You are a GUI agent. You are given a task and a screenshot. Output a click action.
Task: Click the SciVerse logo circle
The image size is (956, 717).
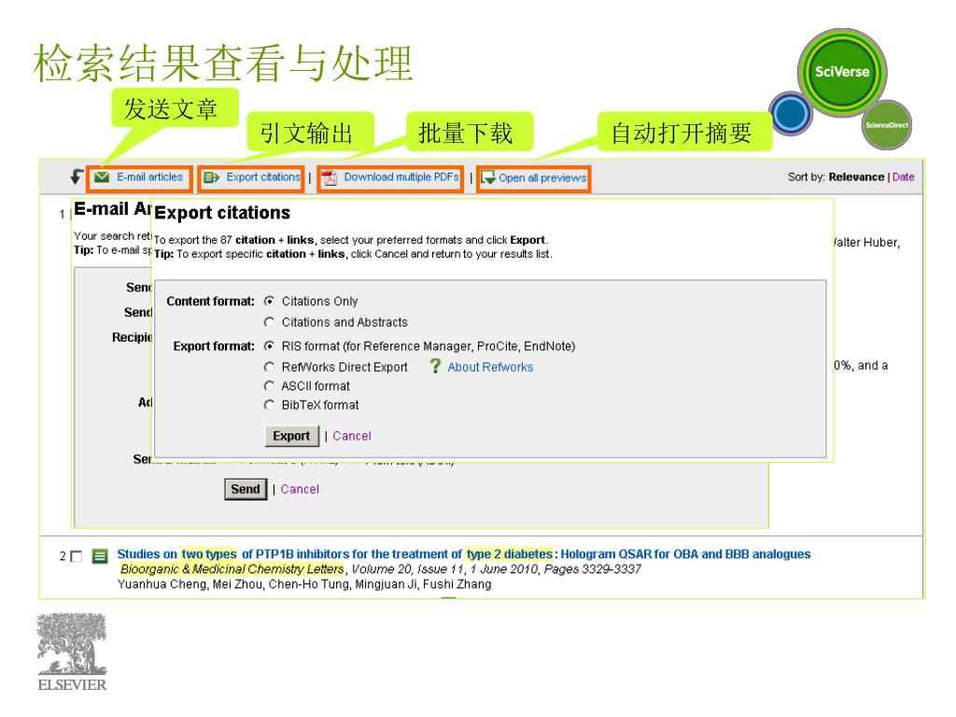click(842, 72)
